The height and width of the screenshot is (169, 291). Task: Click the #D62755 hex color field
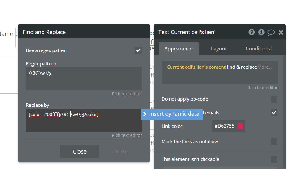(x=224, y=126)
